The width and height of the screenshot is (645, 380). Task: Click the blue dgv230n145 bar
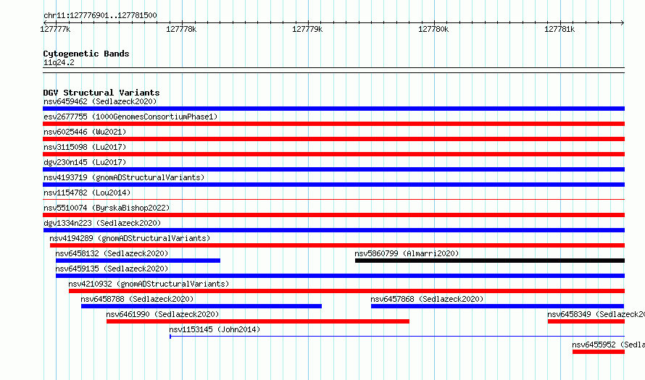pos(333,169)
